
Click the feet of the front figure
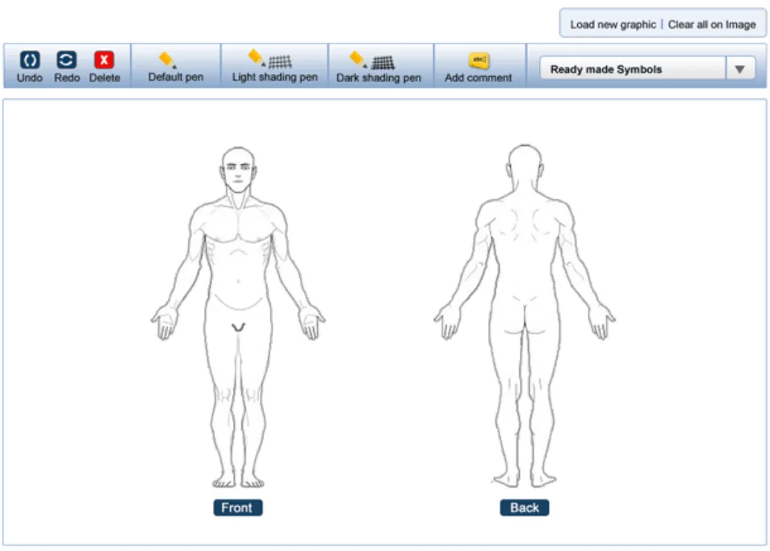(238, 482)
